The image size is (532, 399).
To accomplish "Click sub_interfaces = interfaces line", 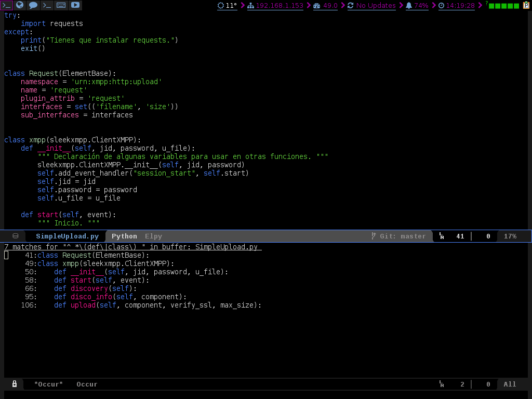I will [x=77, y=115].
